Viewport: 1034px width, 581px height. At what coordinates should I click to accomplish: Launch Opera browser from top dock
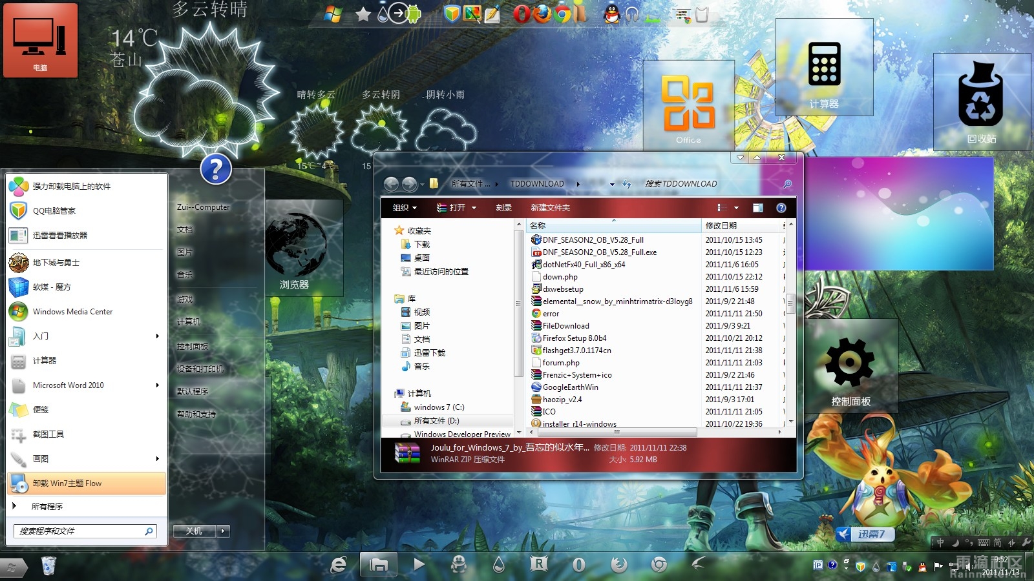(x=522, y=14)
